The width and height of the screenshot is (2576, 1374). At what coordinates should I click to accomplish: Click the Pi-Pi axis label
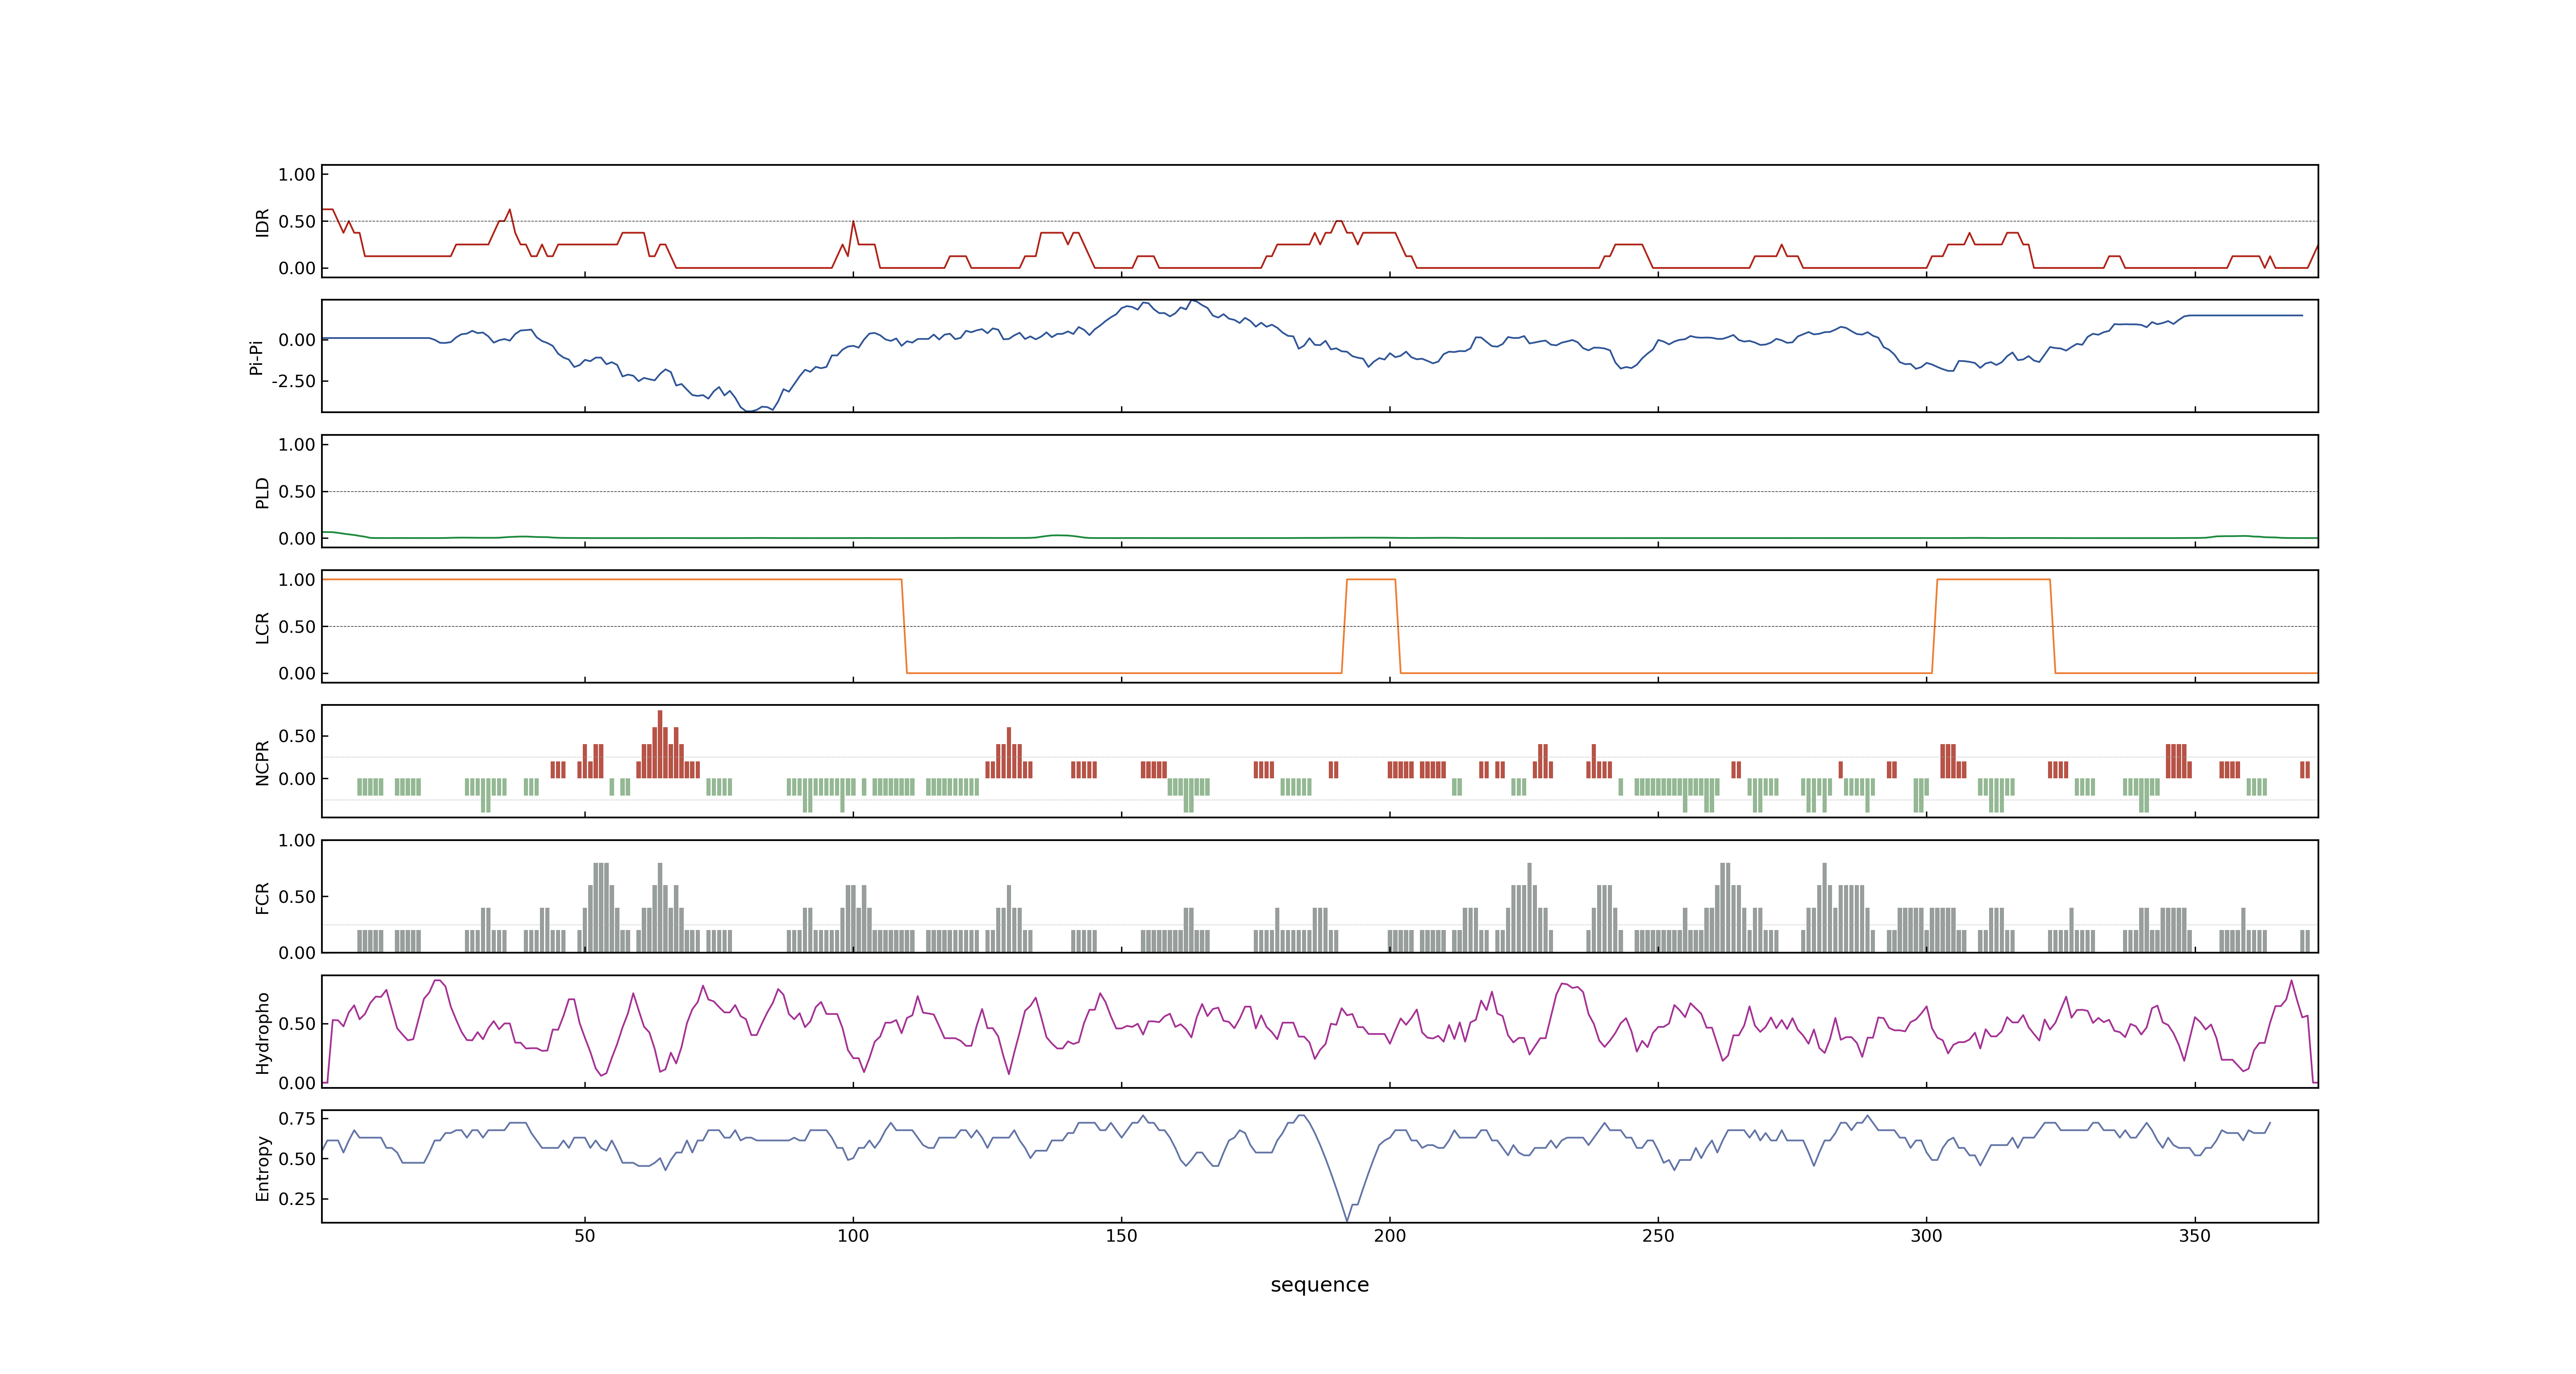click(x=256, y=357)
